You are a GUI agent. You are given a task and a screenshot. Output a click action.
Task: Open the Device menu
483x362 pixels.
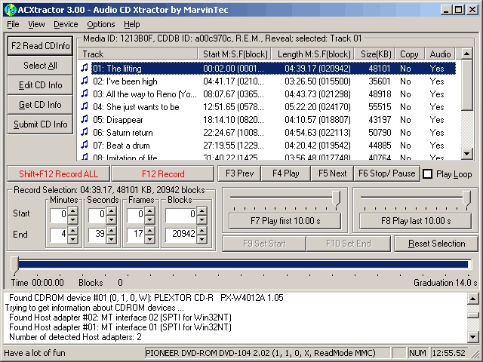66,24
